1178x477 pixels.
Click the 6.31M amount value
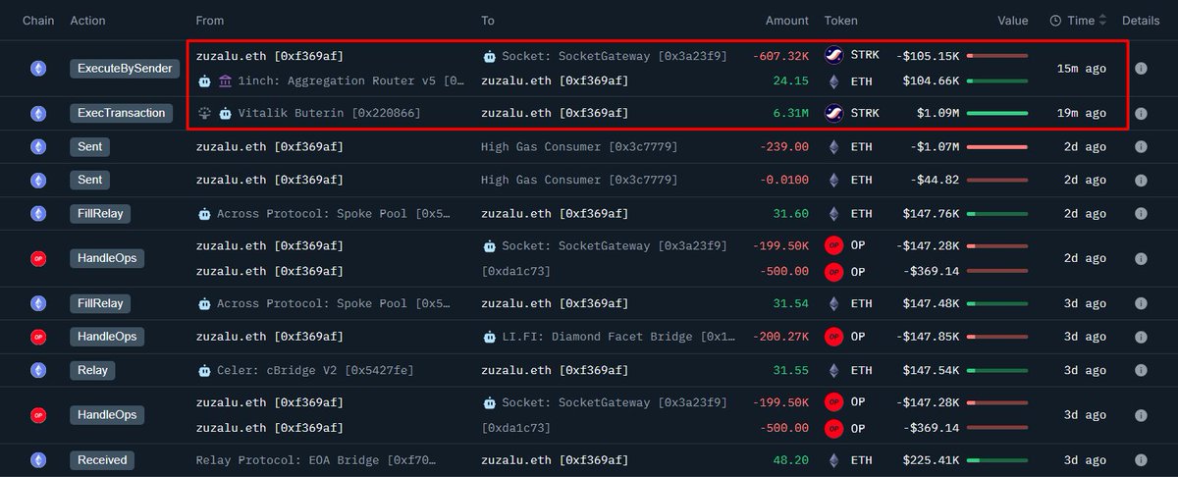791,113
